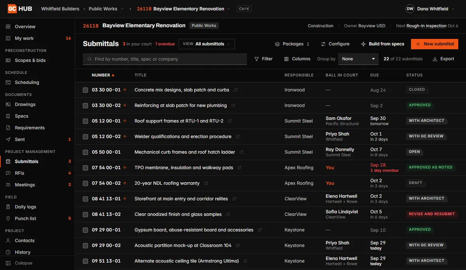Viewport: 466px width, 270px height.
Task: Open the Filter control
Action: pyautogui.click(x=263, y=59)
